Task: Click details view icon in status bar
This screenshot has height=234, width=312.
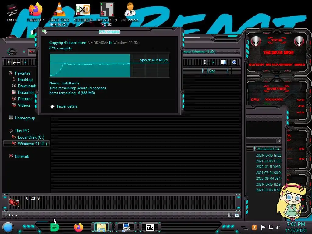Action: click(x=230, y=215)
